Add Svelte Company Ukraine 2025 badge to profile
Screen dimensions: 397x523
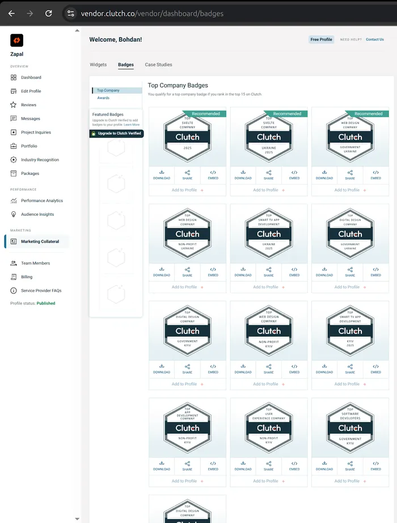[x=269, y=190]
